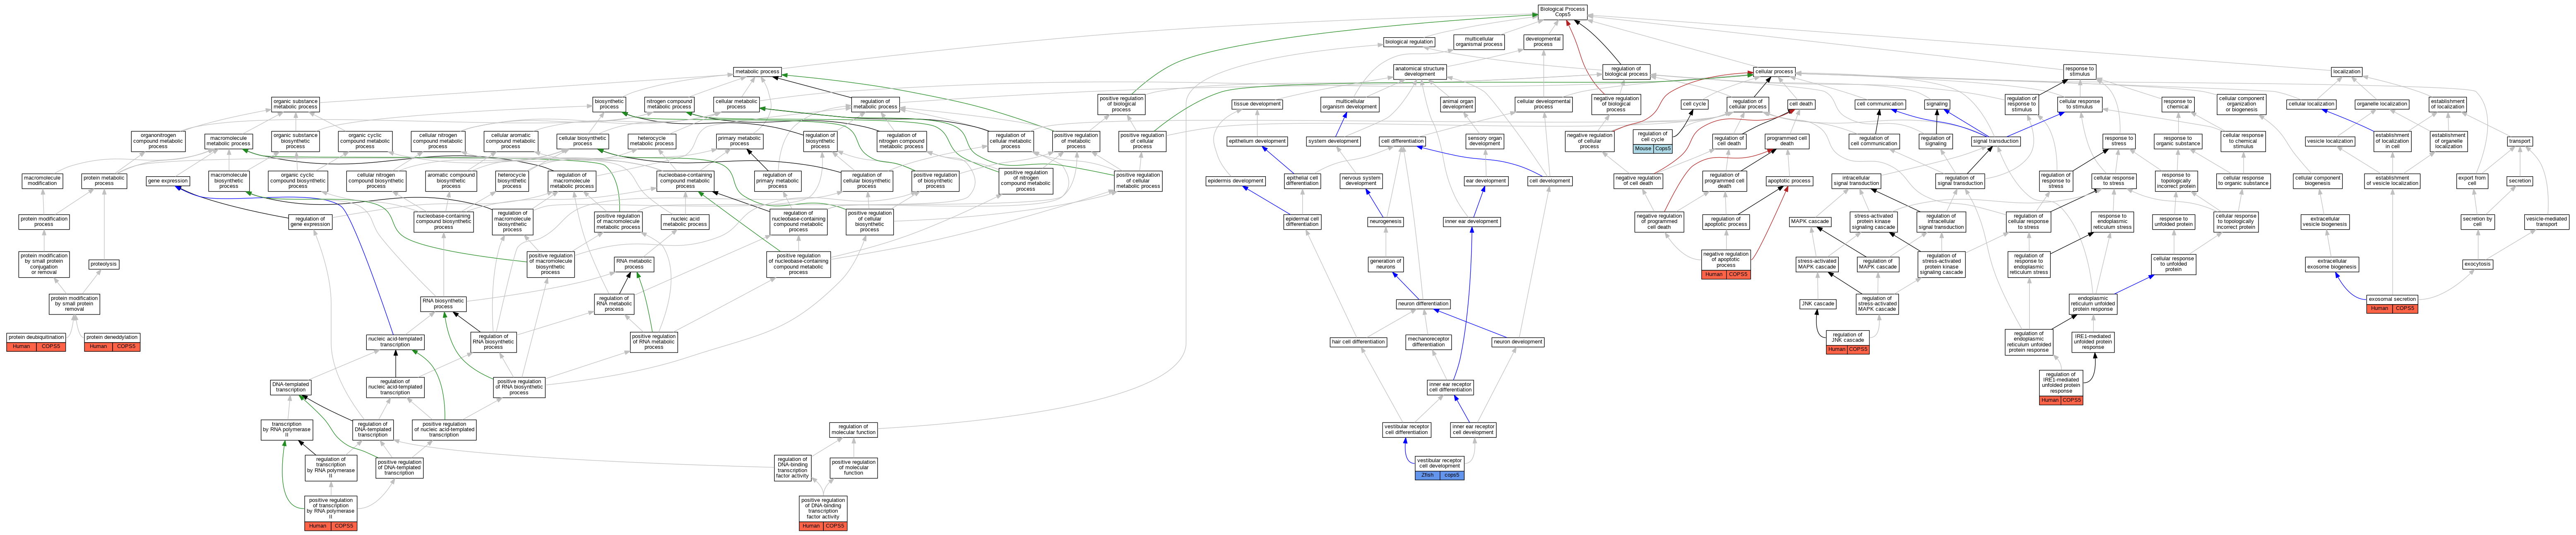Click the 'neuron development' node
This screenshot has height=535, width=2576.
point(1517,342)
